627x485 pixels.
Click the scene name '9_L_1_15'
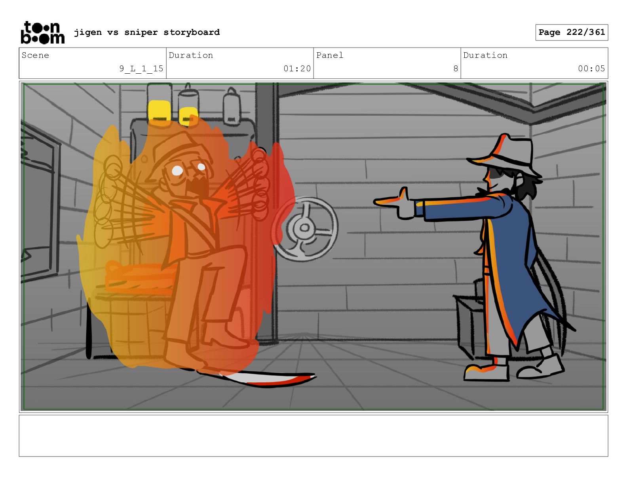click(x=141, y=69)
